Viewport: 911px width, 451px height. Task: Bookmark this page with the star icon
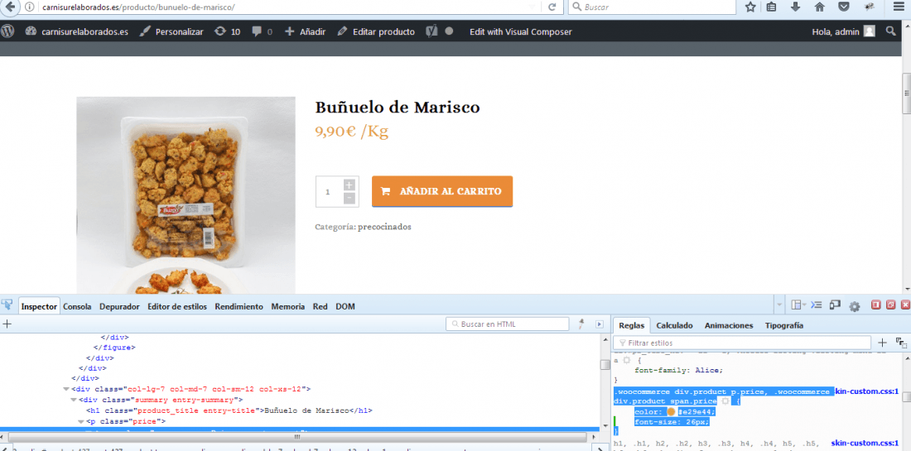pyautogui.click(x=750, y=7)
